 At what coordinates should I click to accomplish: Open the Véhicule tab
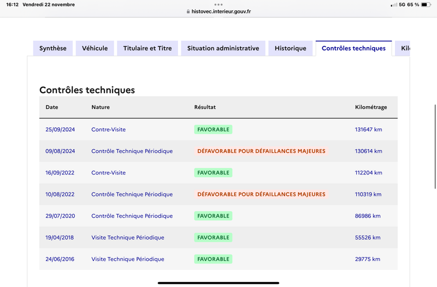point(95,48)
